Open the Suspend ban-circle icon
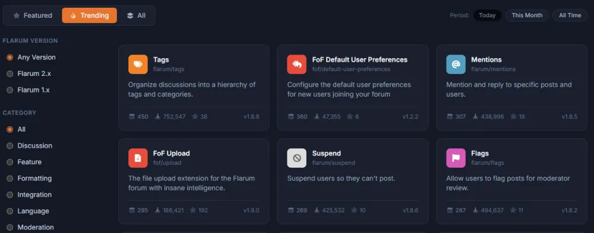Image resolution: width=594 pixels, height=233 pixels. pos(296,158)
